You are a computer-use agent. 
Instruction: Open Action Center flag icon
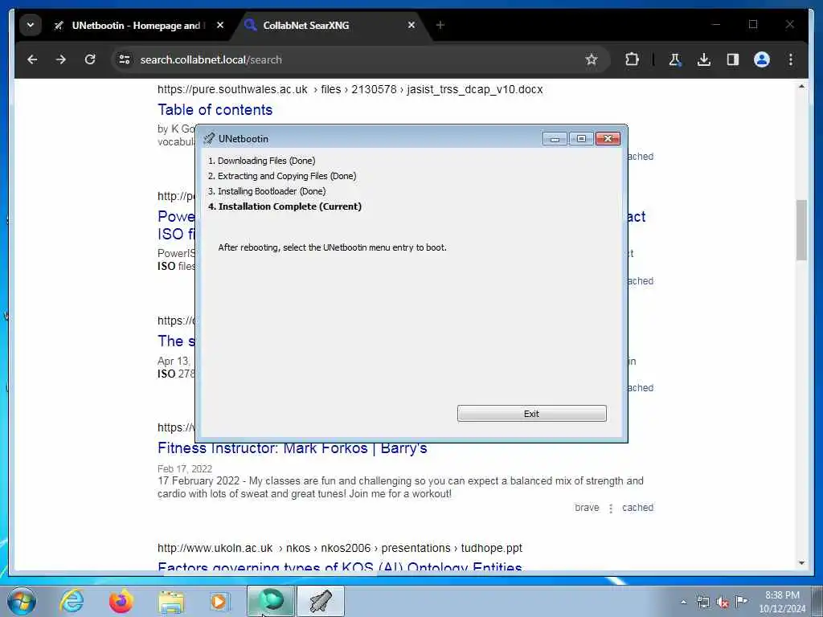[741, 602]
